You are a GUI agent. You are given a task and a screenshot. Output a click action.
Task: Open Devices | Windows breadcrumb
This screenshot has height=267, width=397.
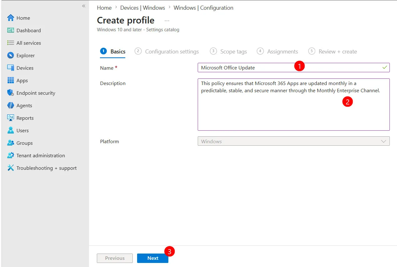coord(143,8)
